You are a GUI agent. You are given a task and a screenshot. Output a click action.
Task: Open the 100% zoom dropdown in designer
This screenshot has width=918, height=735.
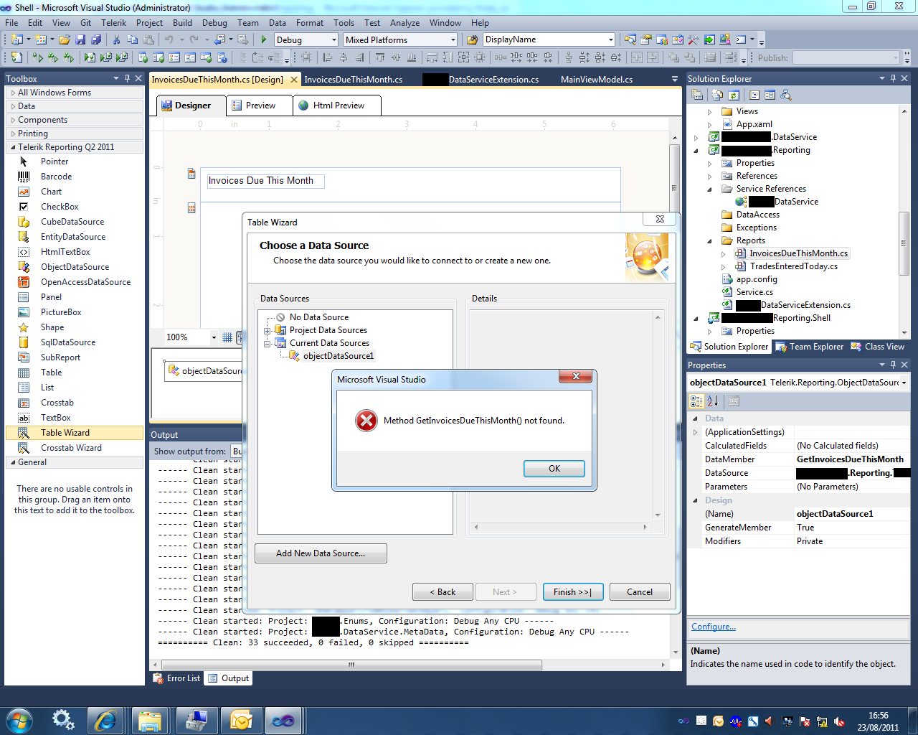point(214,337)
